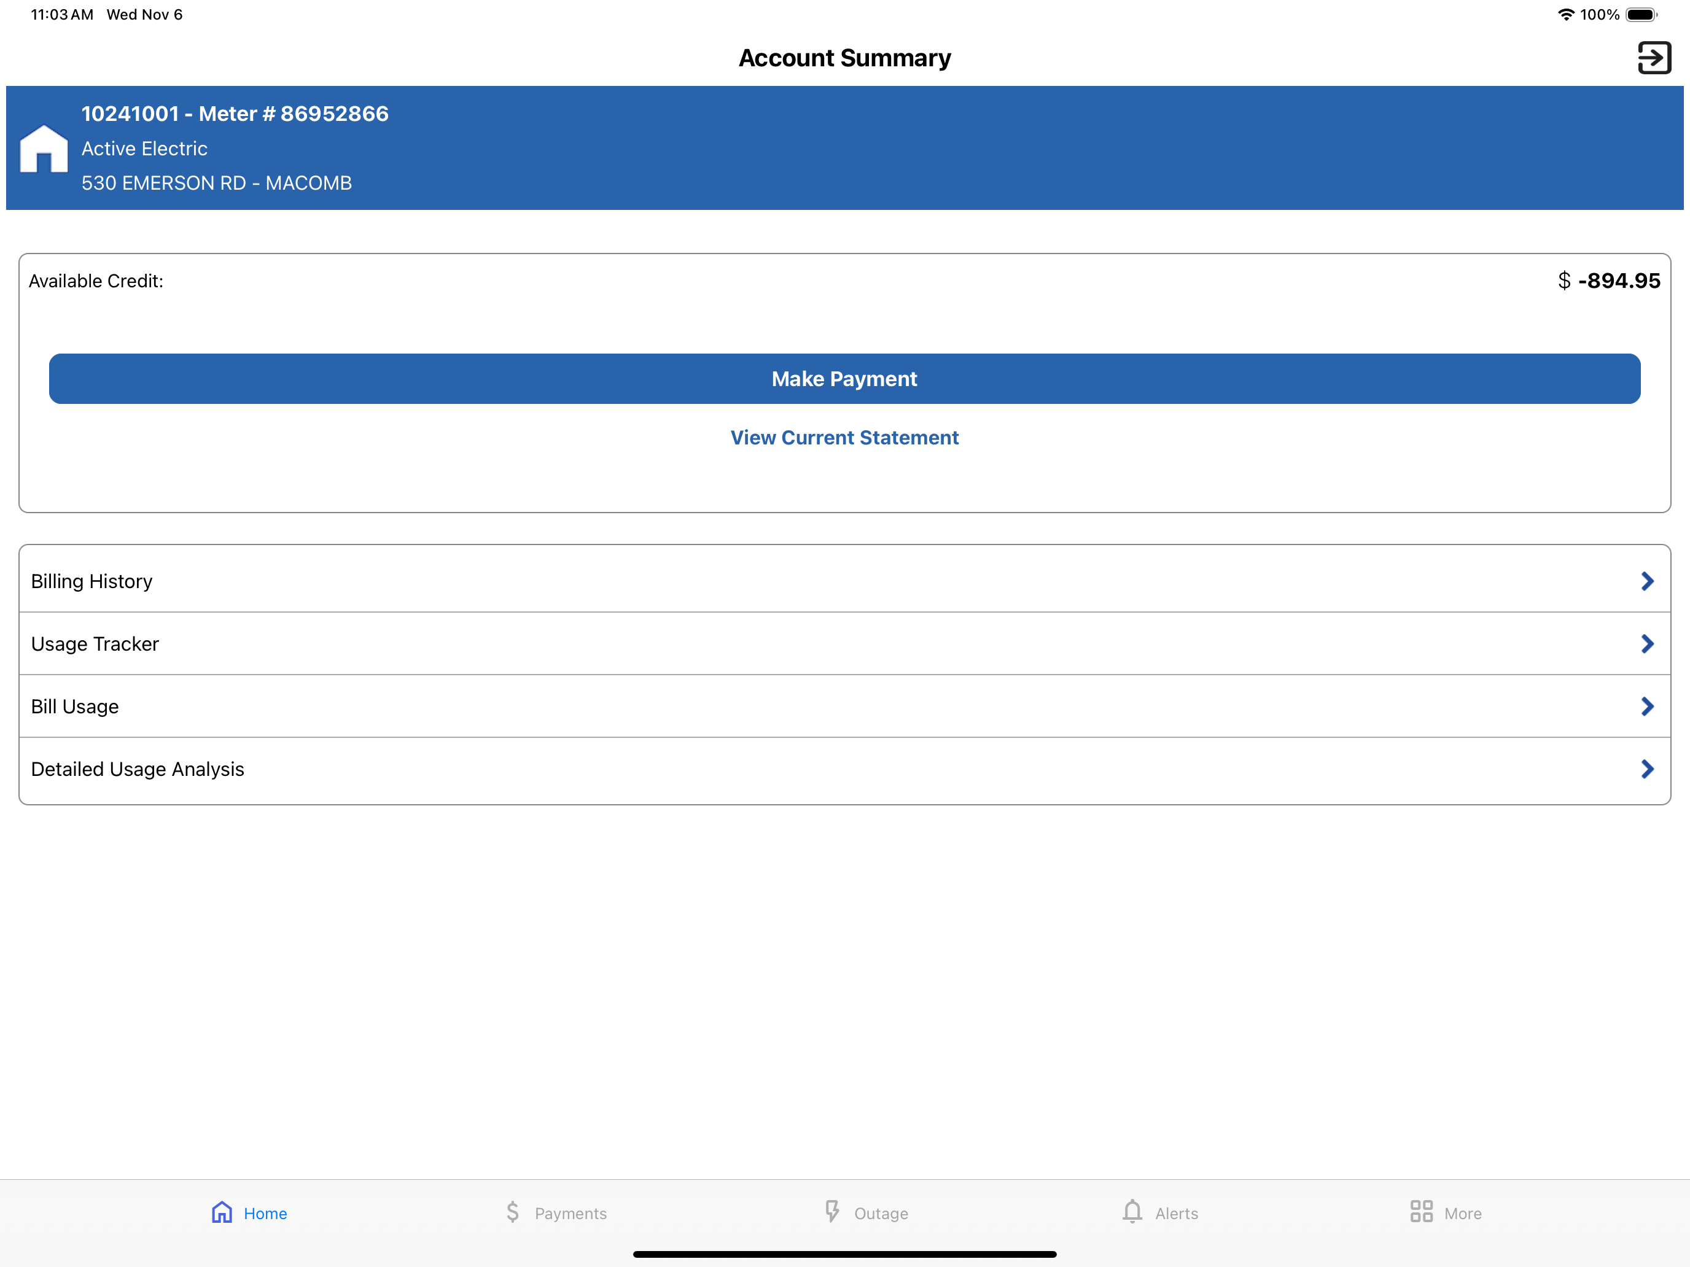
Task: Tap the -894.95 credit amount
Action: point(1619,281)
